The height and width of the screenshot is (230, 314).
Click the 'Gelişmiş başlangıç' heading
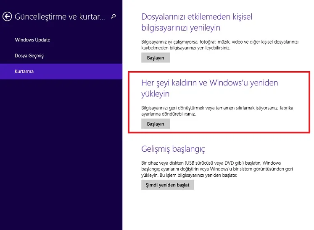click(x=173, y=149)
